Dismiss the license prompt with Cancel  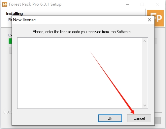coord(139,118)
